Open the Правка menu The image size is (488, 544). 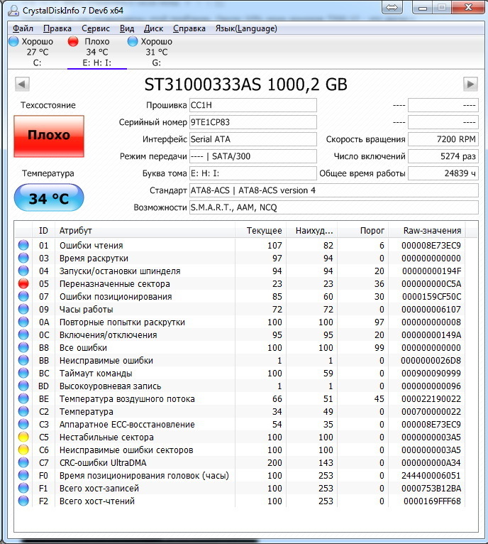click(57, 28)
